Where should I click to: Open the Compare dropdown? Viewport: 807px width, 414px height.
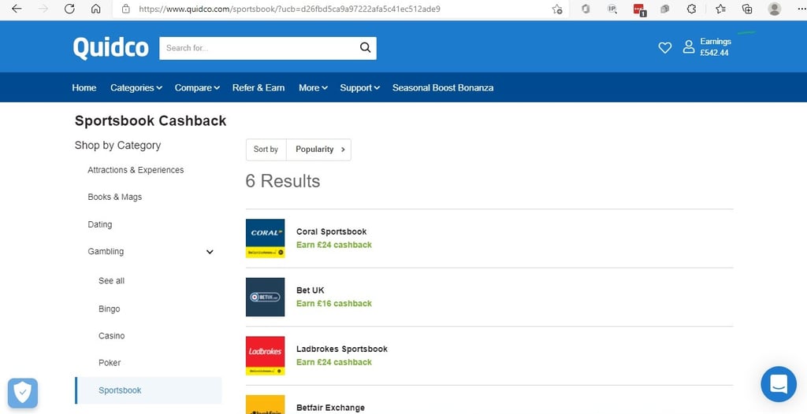(197, 88)
